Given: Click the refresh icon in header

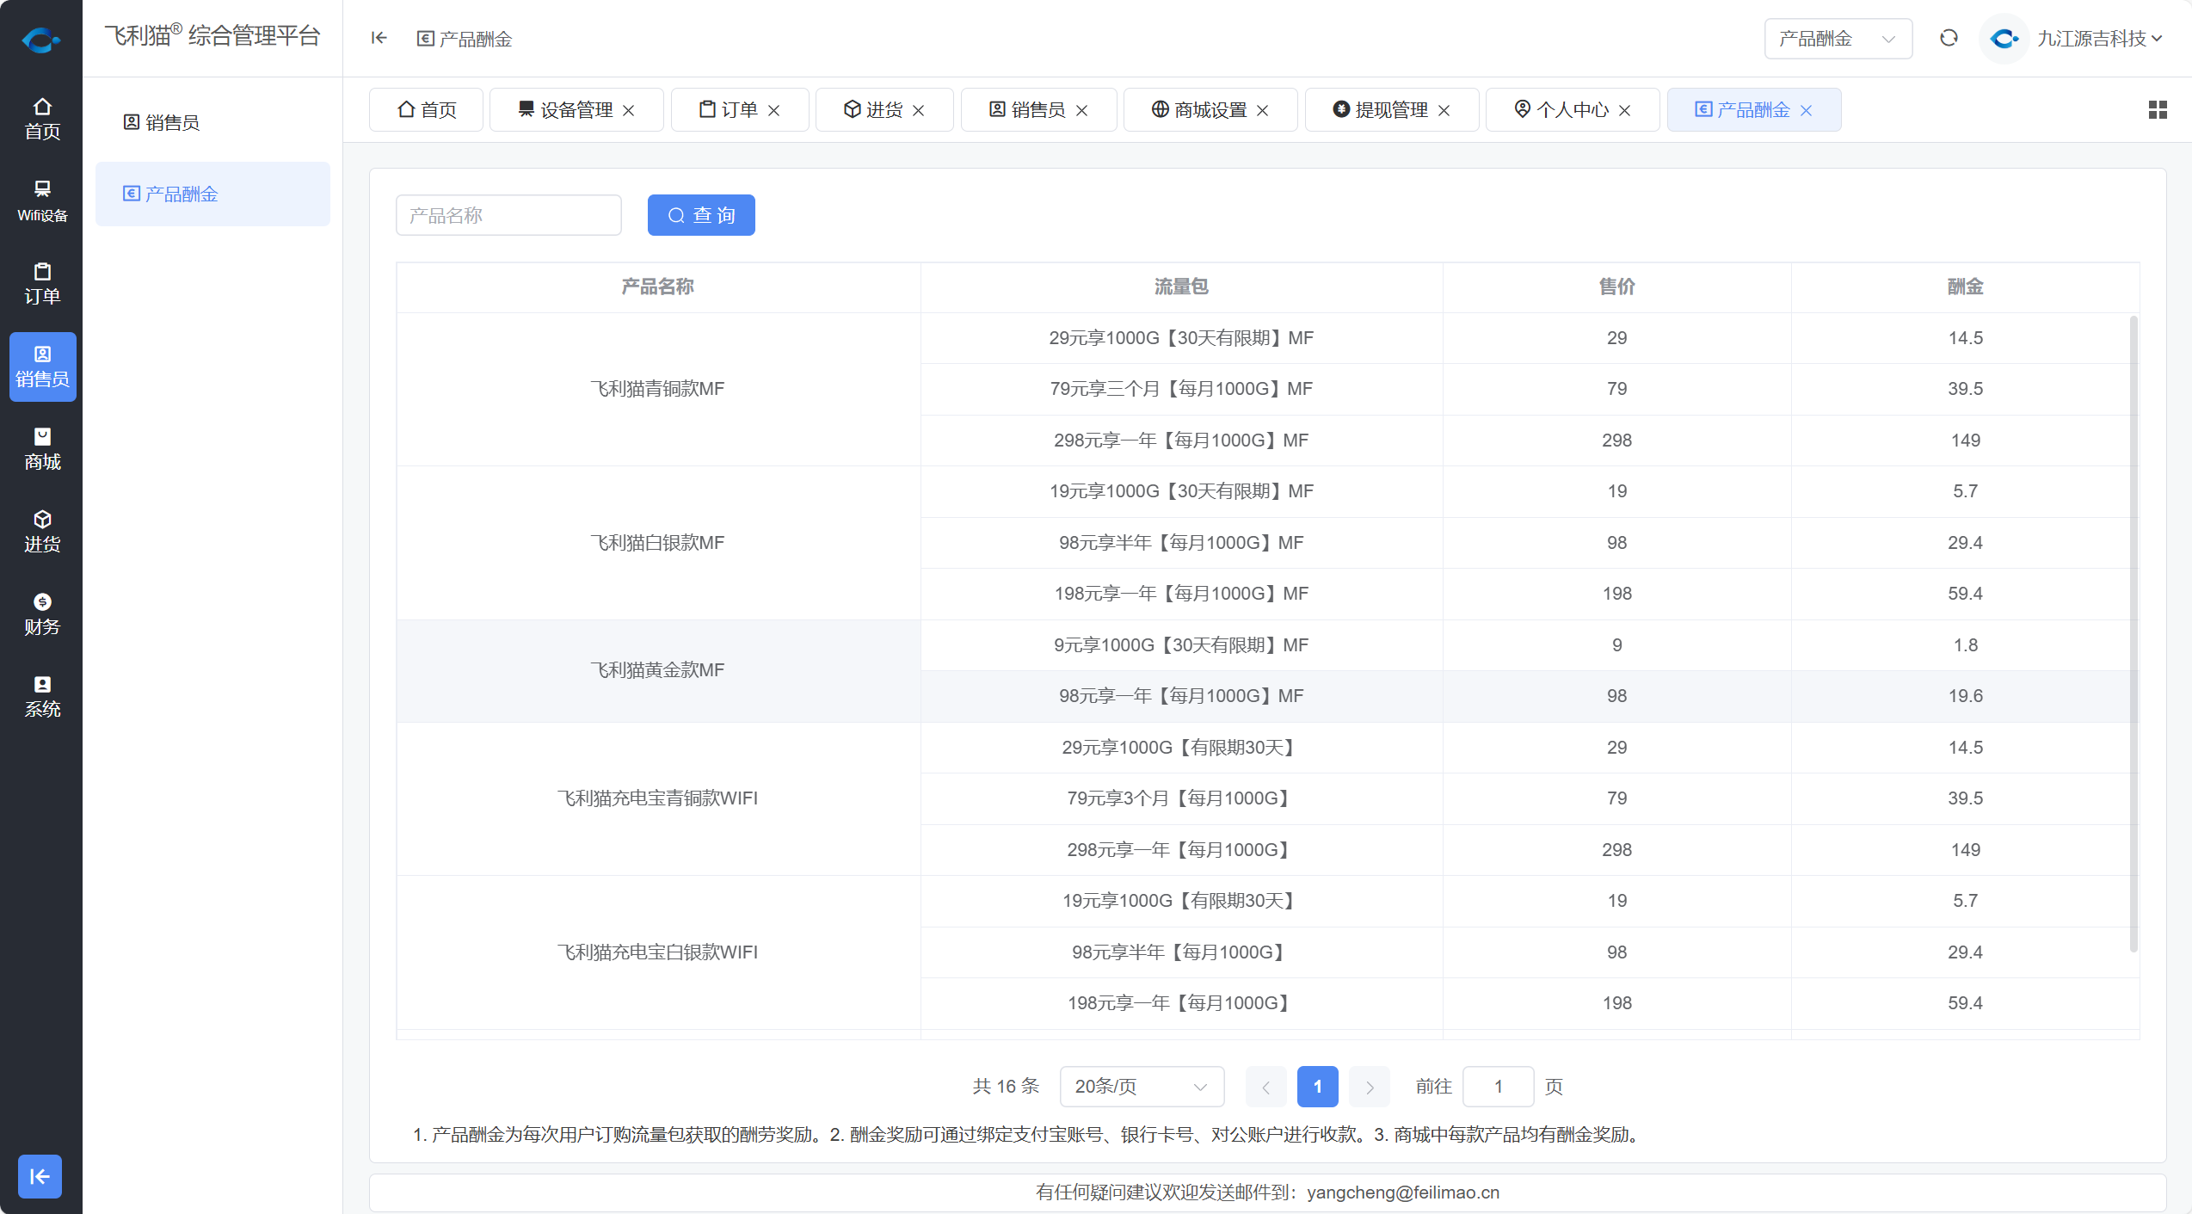Looking at the screenshot, I should click(x=1949, y=38).
